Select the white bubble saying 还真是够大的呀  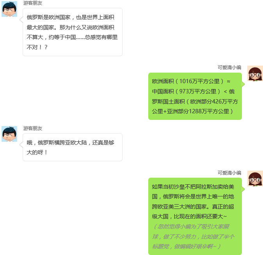[73, 147]
